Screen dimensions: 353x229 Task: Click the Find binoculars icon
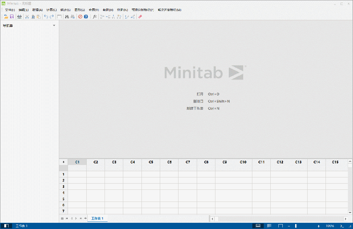click(x=67, y=17)
